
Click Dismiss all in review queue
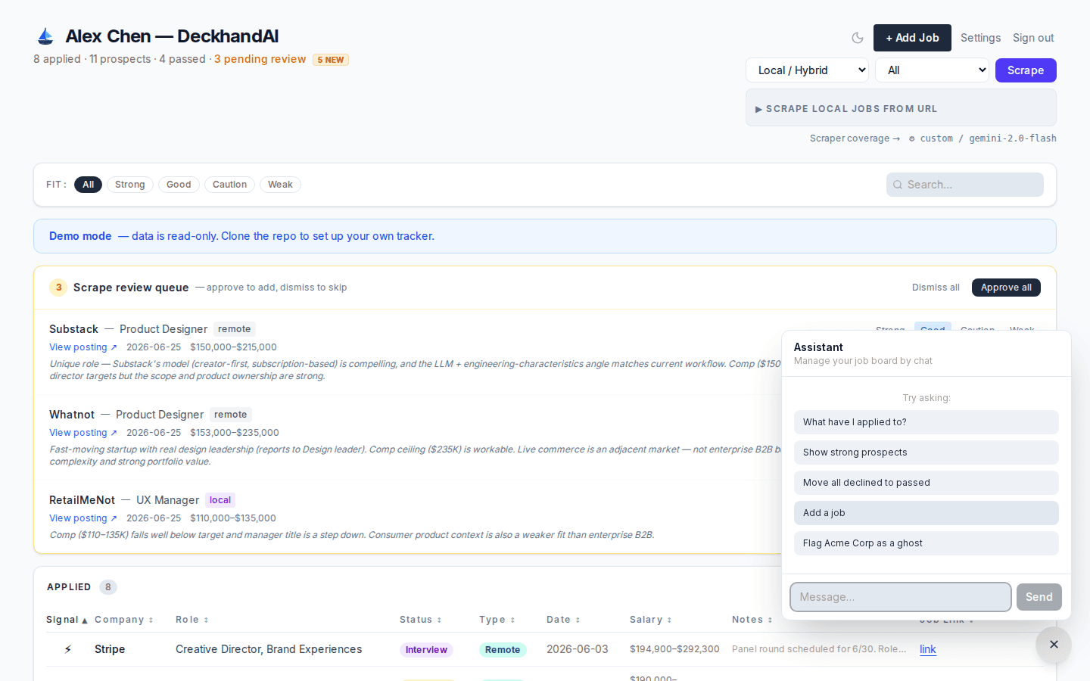936,288
